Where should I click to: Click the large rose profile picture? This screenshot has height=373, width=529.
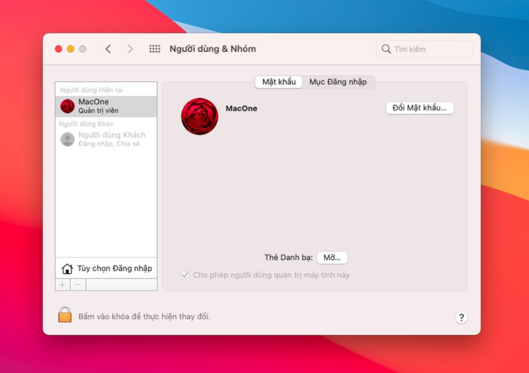coord(200,116)
